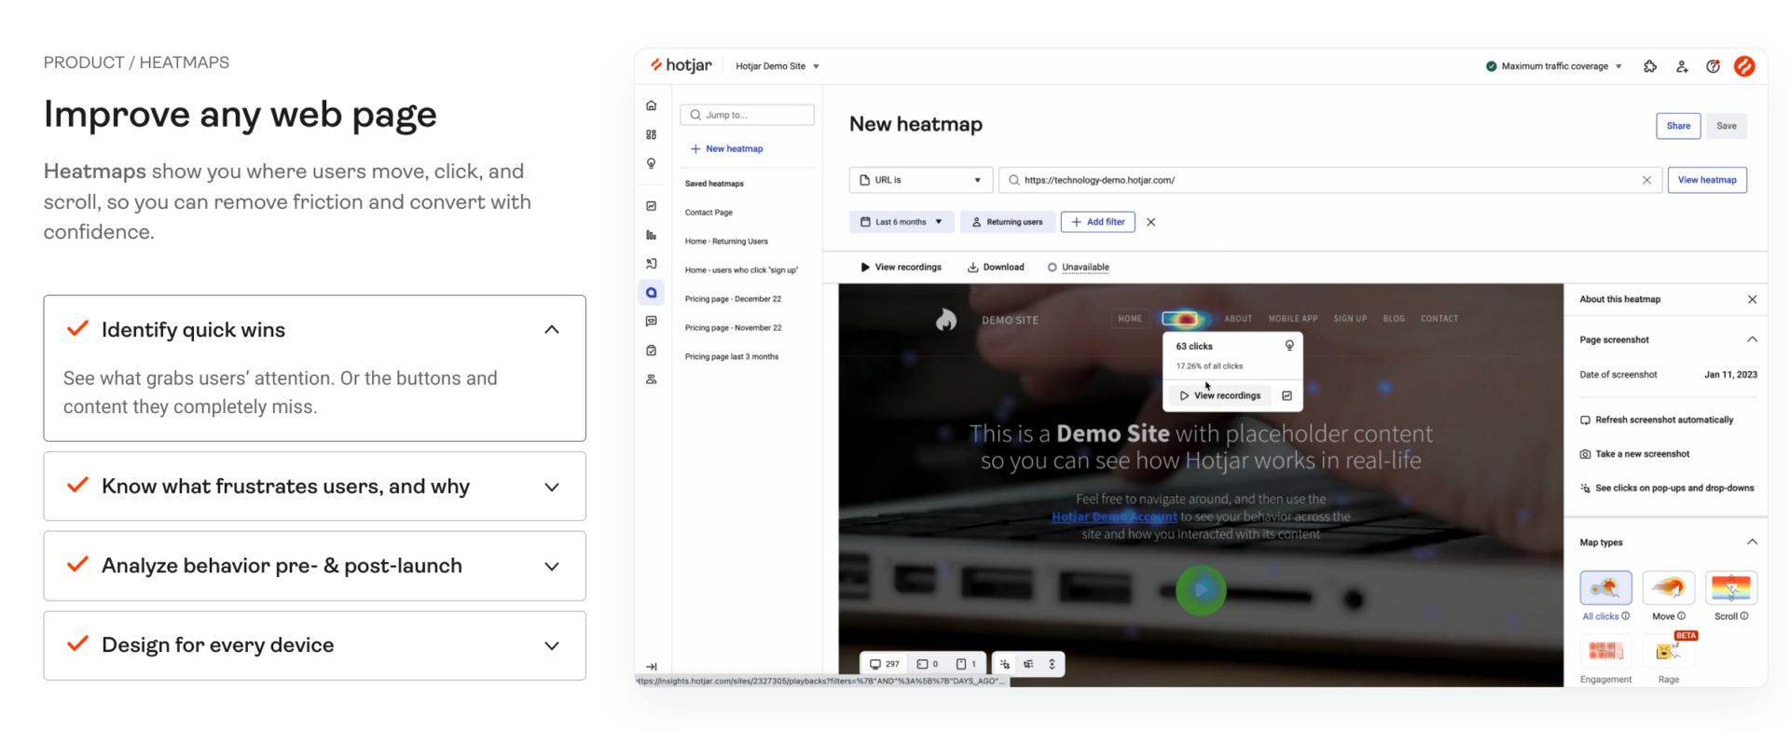The height and width of the screenshot is (732, 1790).
Task: Open the Last 6 months date filter
Action: (x=902, y=222)
